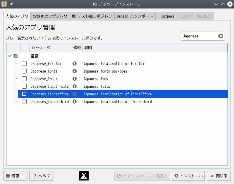Close the installer with 閉じる button
This screenshot has height=184, width=234.
pyautogui.click(x=219, y=176)
